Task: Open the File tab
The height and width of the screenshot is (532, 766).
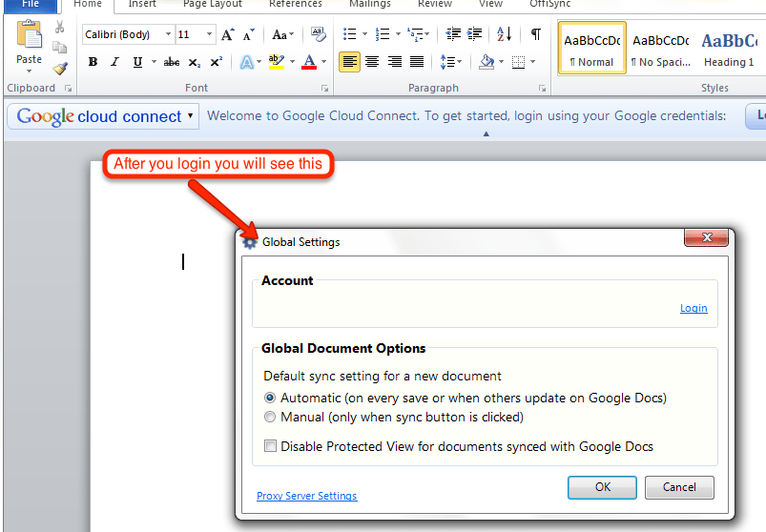Action: pos(31,4)
